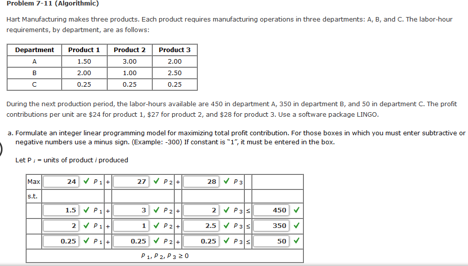
Task: Click the objective coefficient field containing 24
Action: [x=61, y=182]
